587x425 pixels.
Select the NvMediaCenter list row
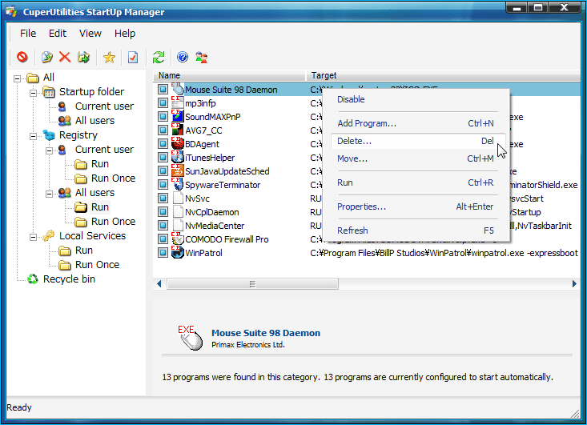tap(367, 225)
